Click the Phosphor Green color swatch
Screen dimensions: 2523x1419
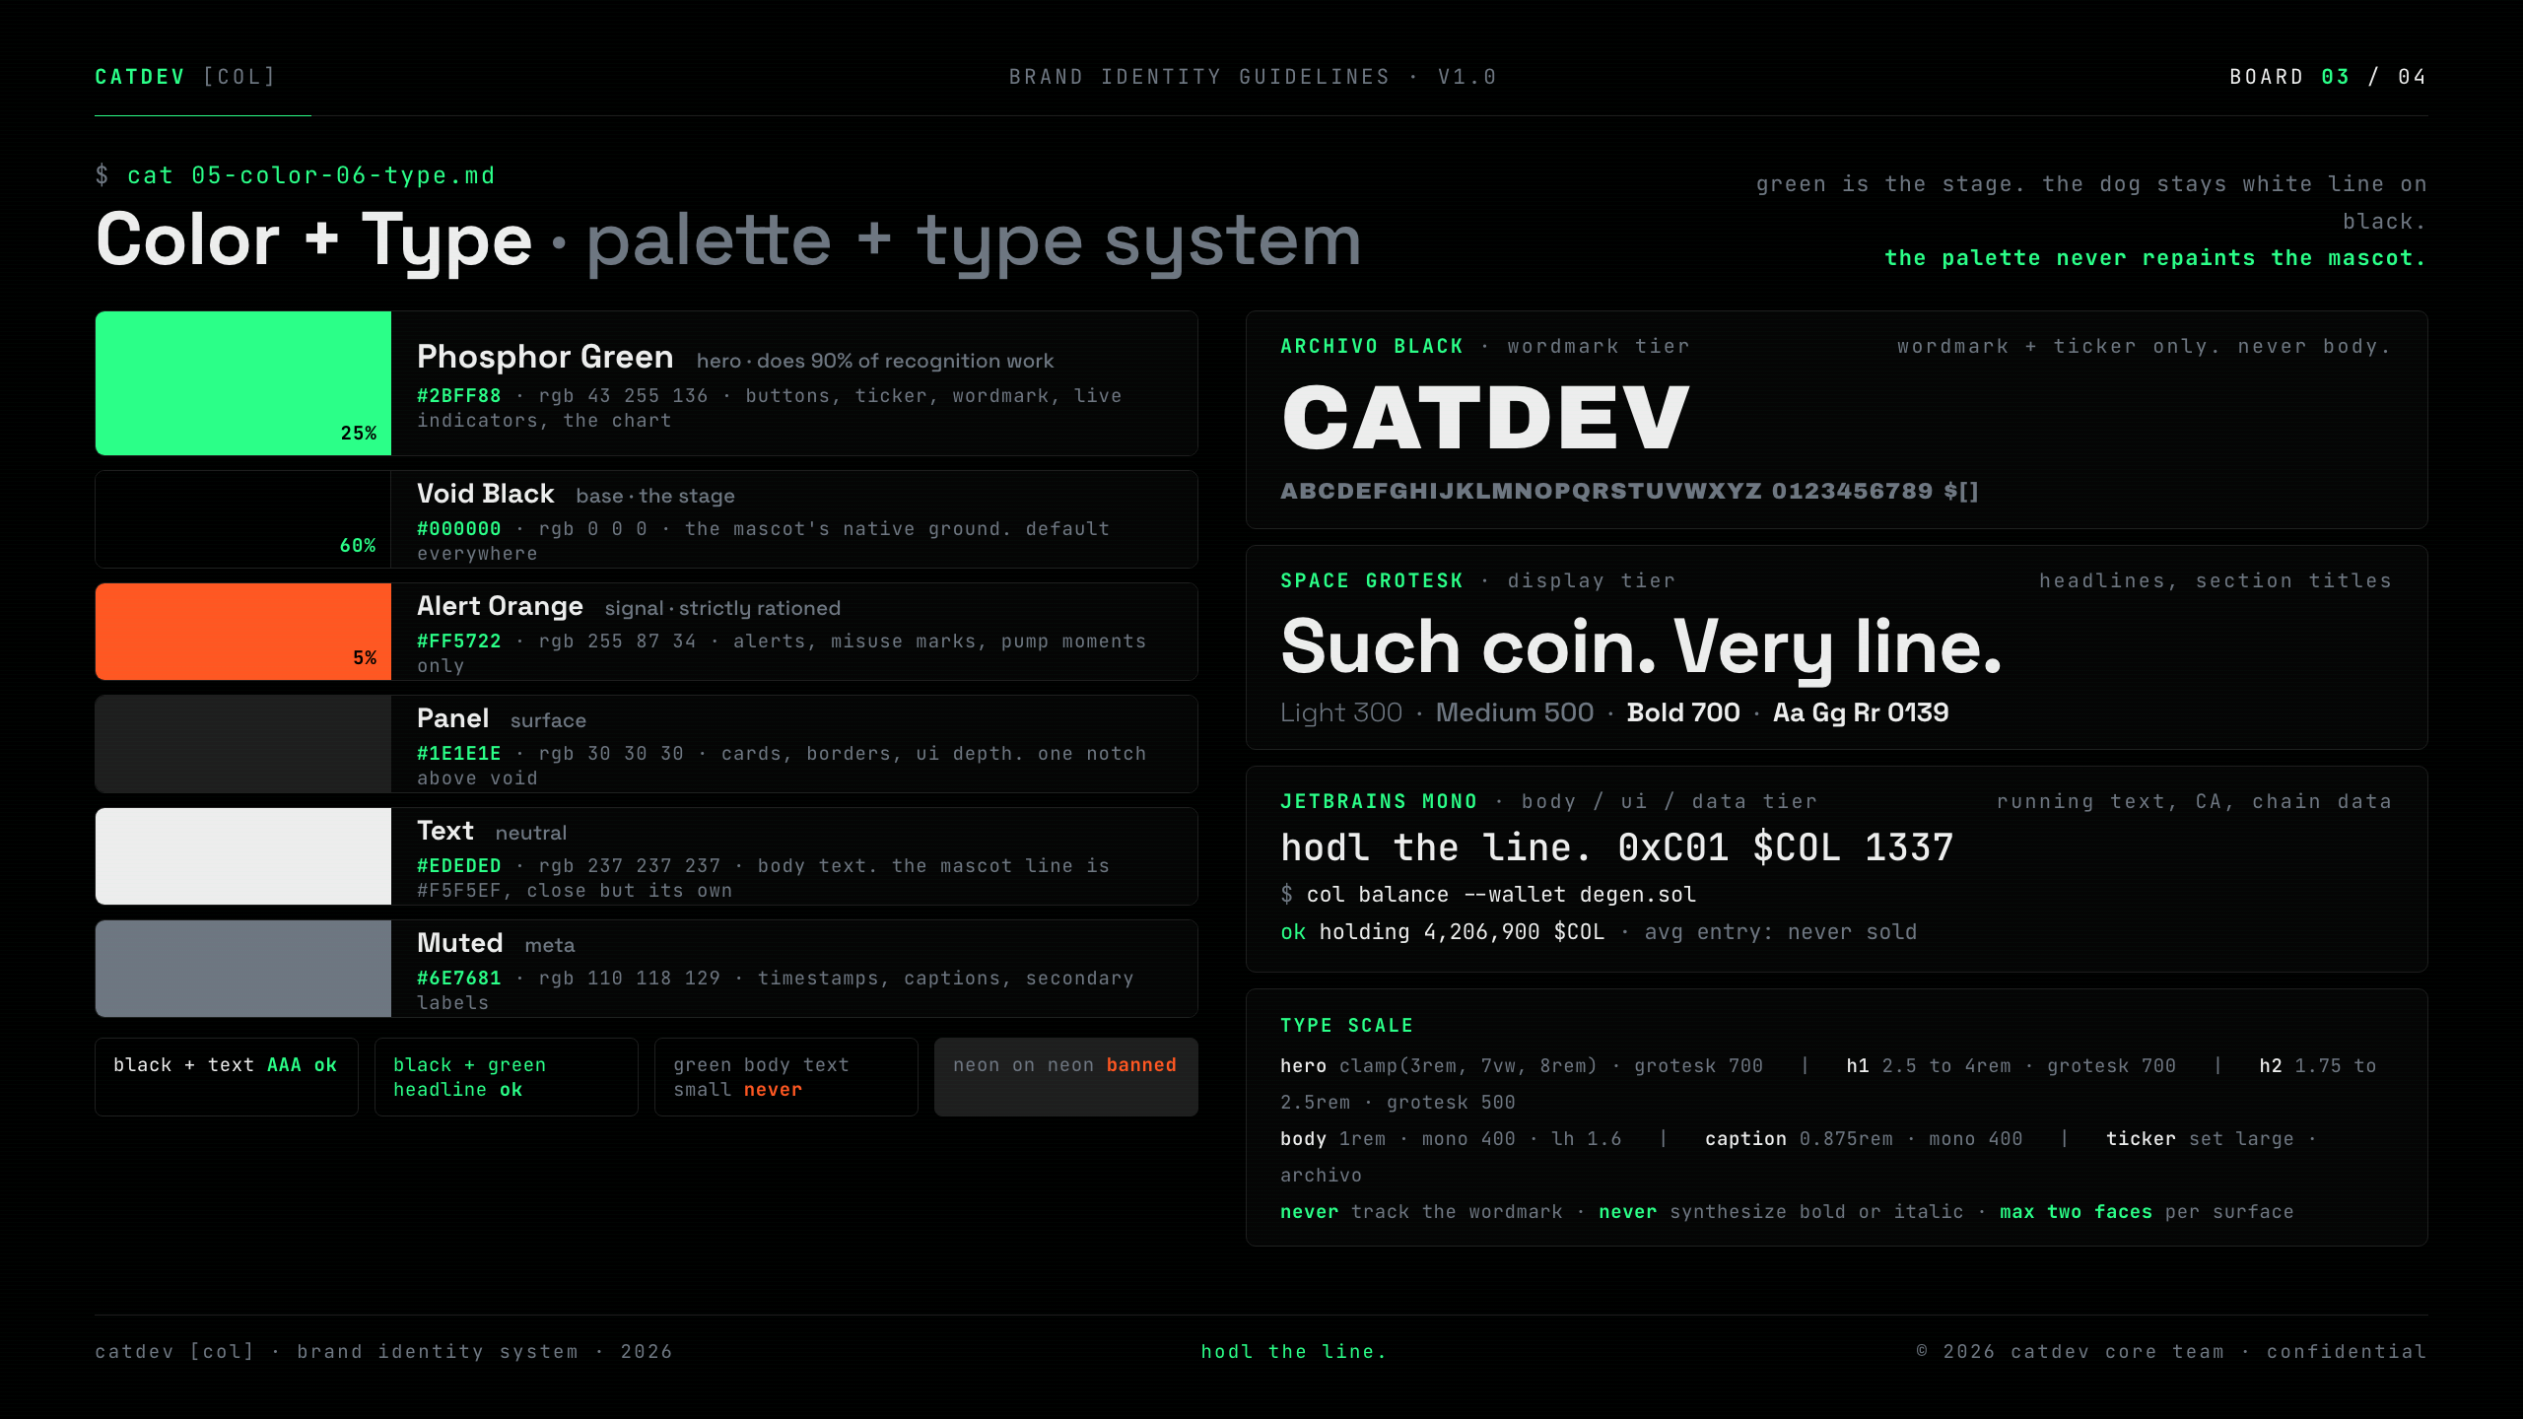[243, 383]
